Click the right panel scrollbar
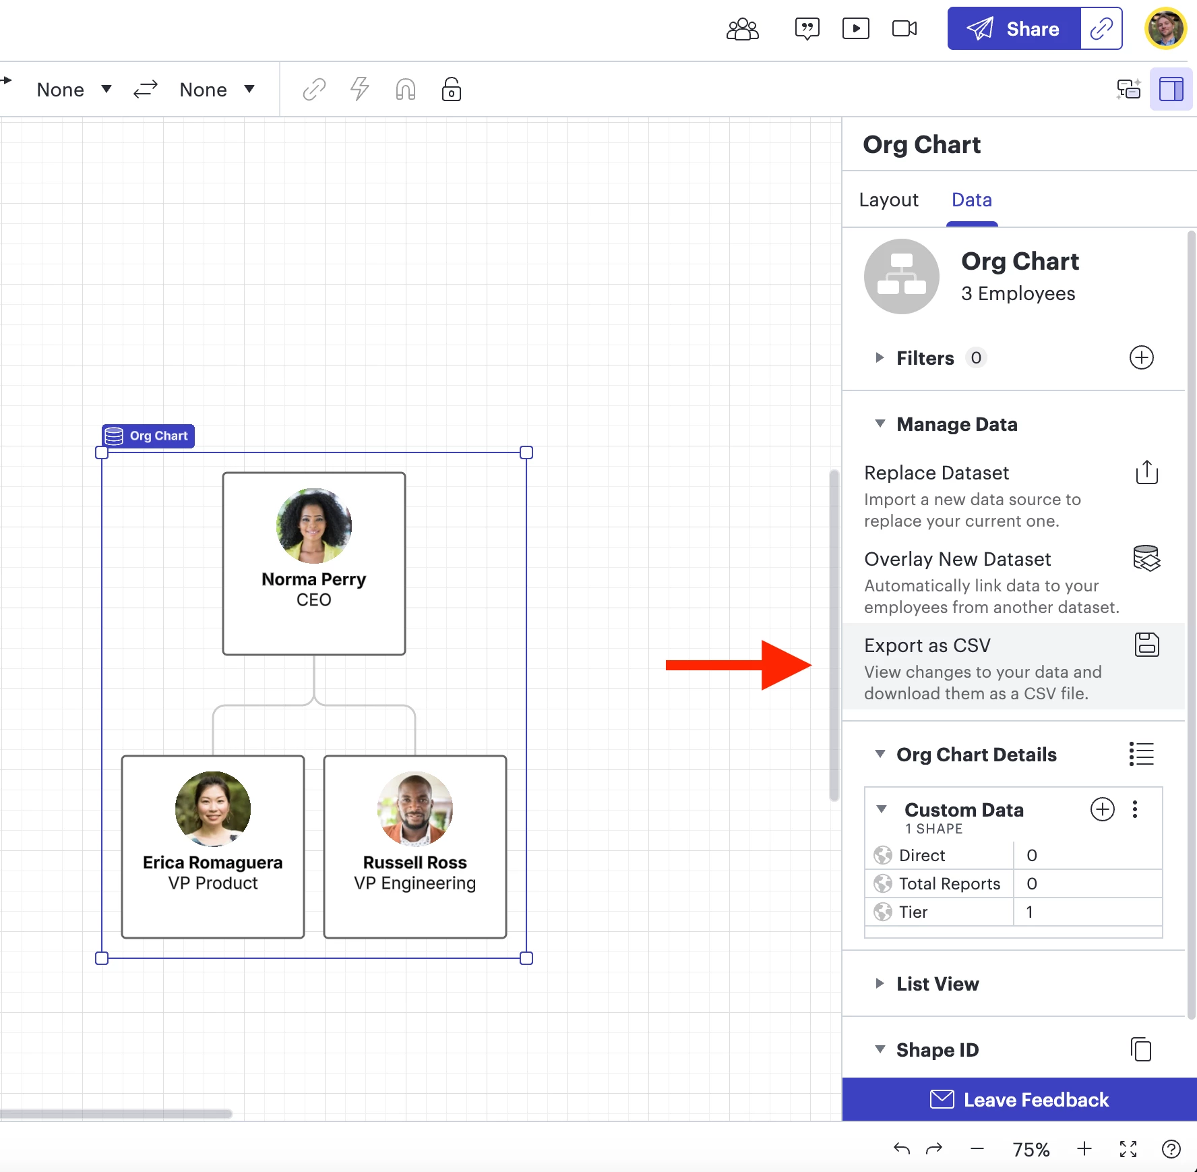 click(x=1191, y=624)
